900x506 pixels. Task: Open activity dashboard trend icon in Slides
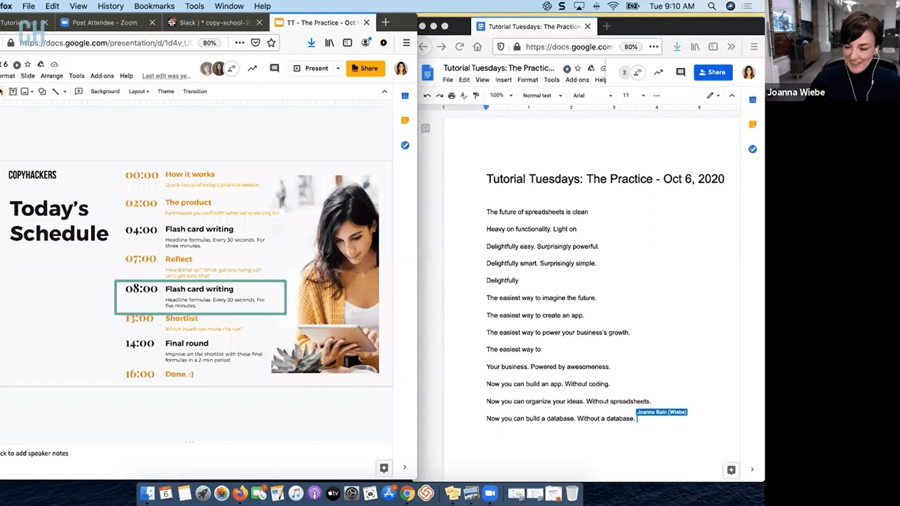click(252, 68)
